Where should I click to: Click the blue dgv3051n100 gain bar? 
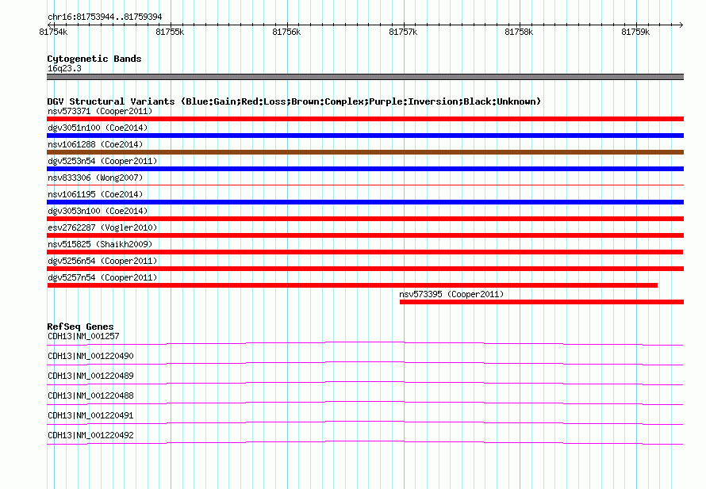(x=365, y=136)
